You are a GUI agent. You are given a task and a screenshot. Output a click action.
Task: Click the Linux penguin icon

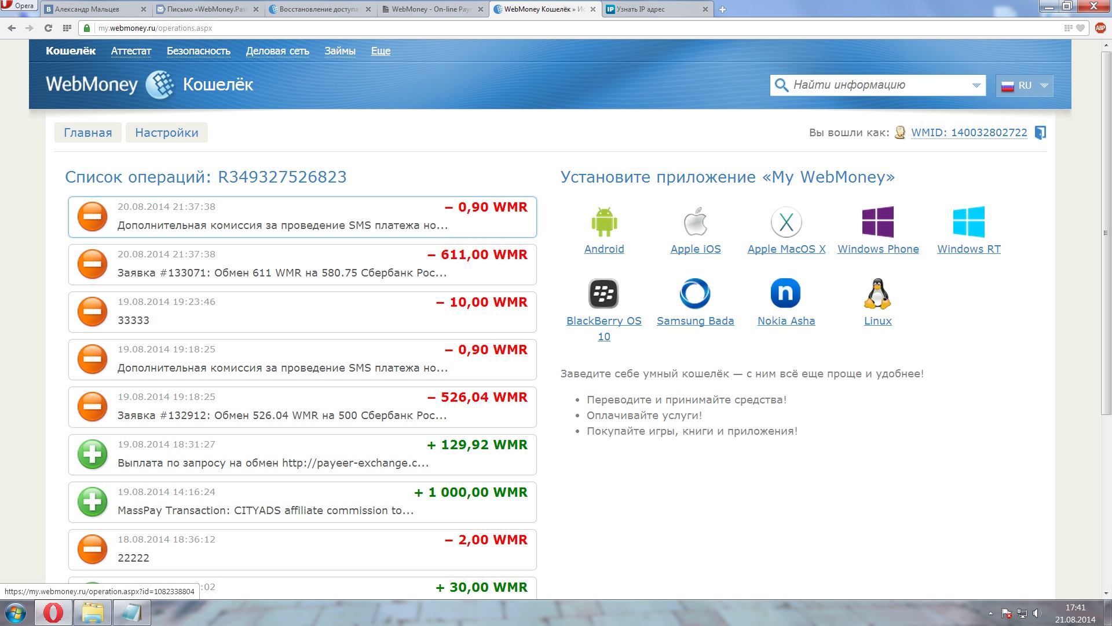coord(877,294)
